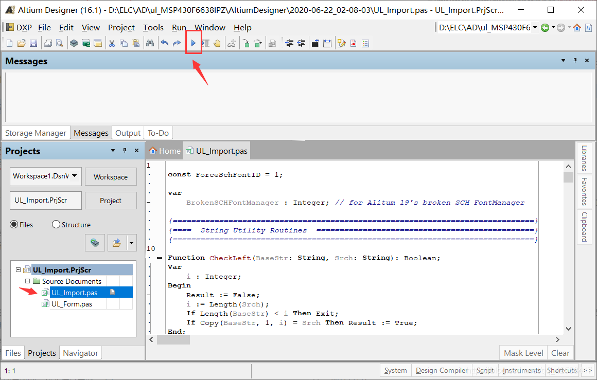Click the evaluate glasses toolbar icon
Image resolution: width=597 pixels, height=380 pixels.
(x=232, y=43)
